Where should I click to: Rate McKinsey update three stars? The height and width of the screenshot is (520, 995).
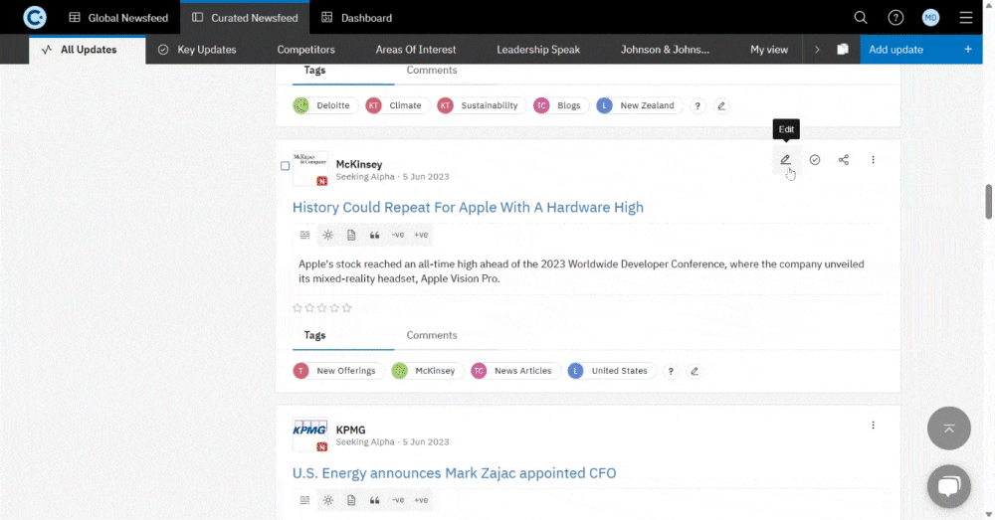[321, 308]
